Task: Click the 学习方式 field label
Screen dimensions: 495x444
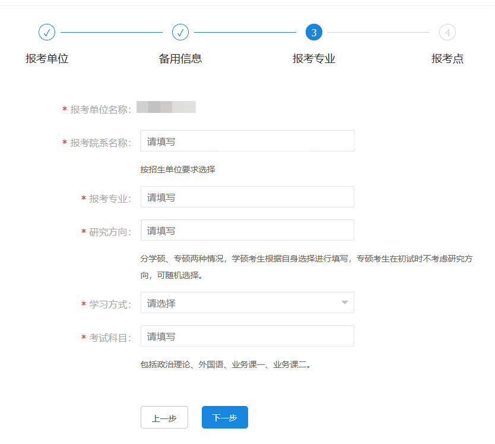Action: 110,304
